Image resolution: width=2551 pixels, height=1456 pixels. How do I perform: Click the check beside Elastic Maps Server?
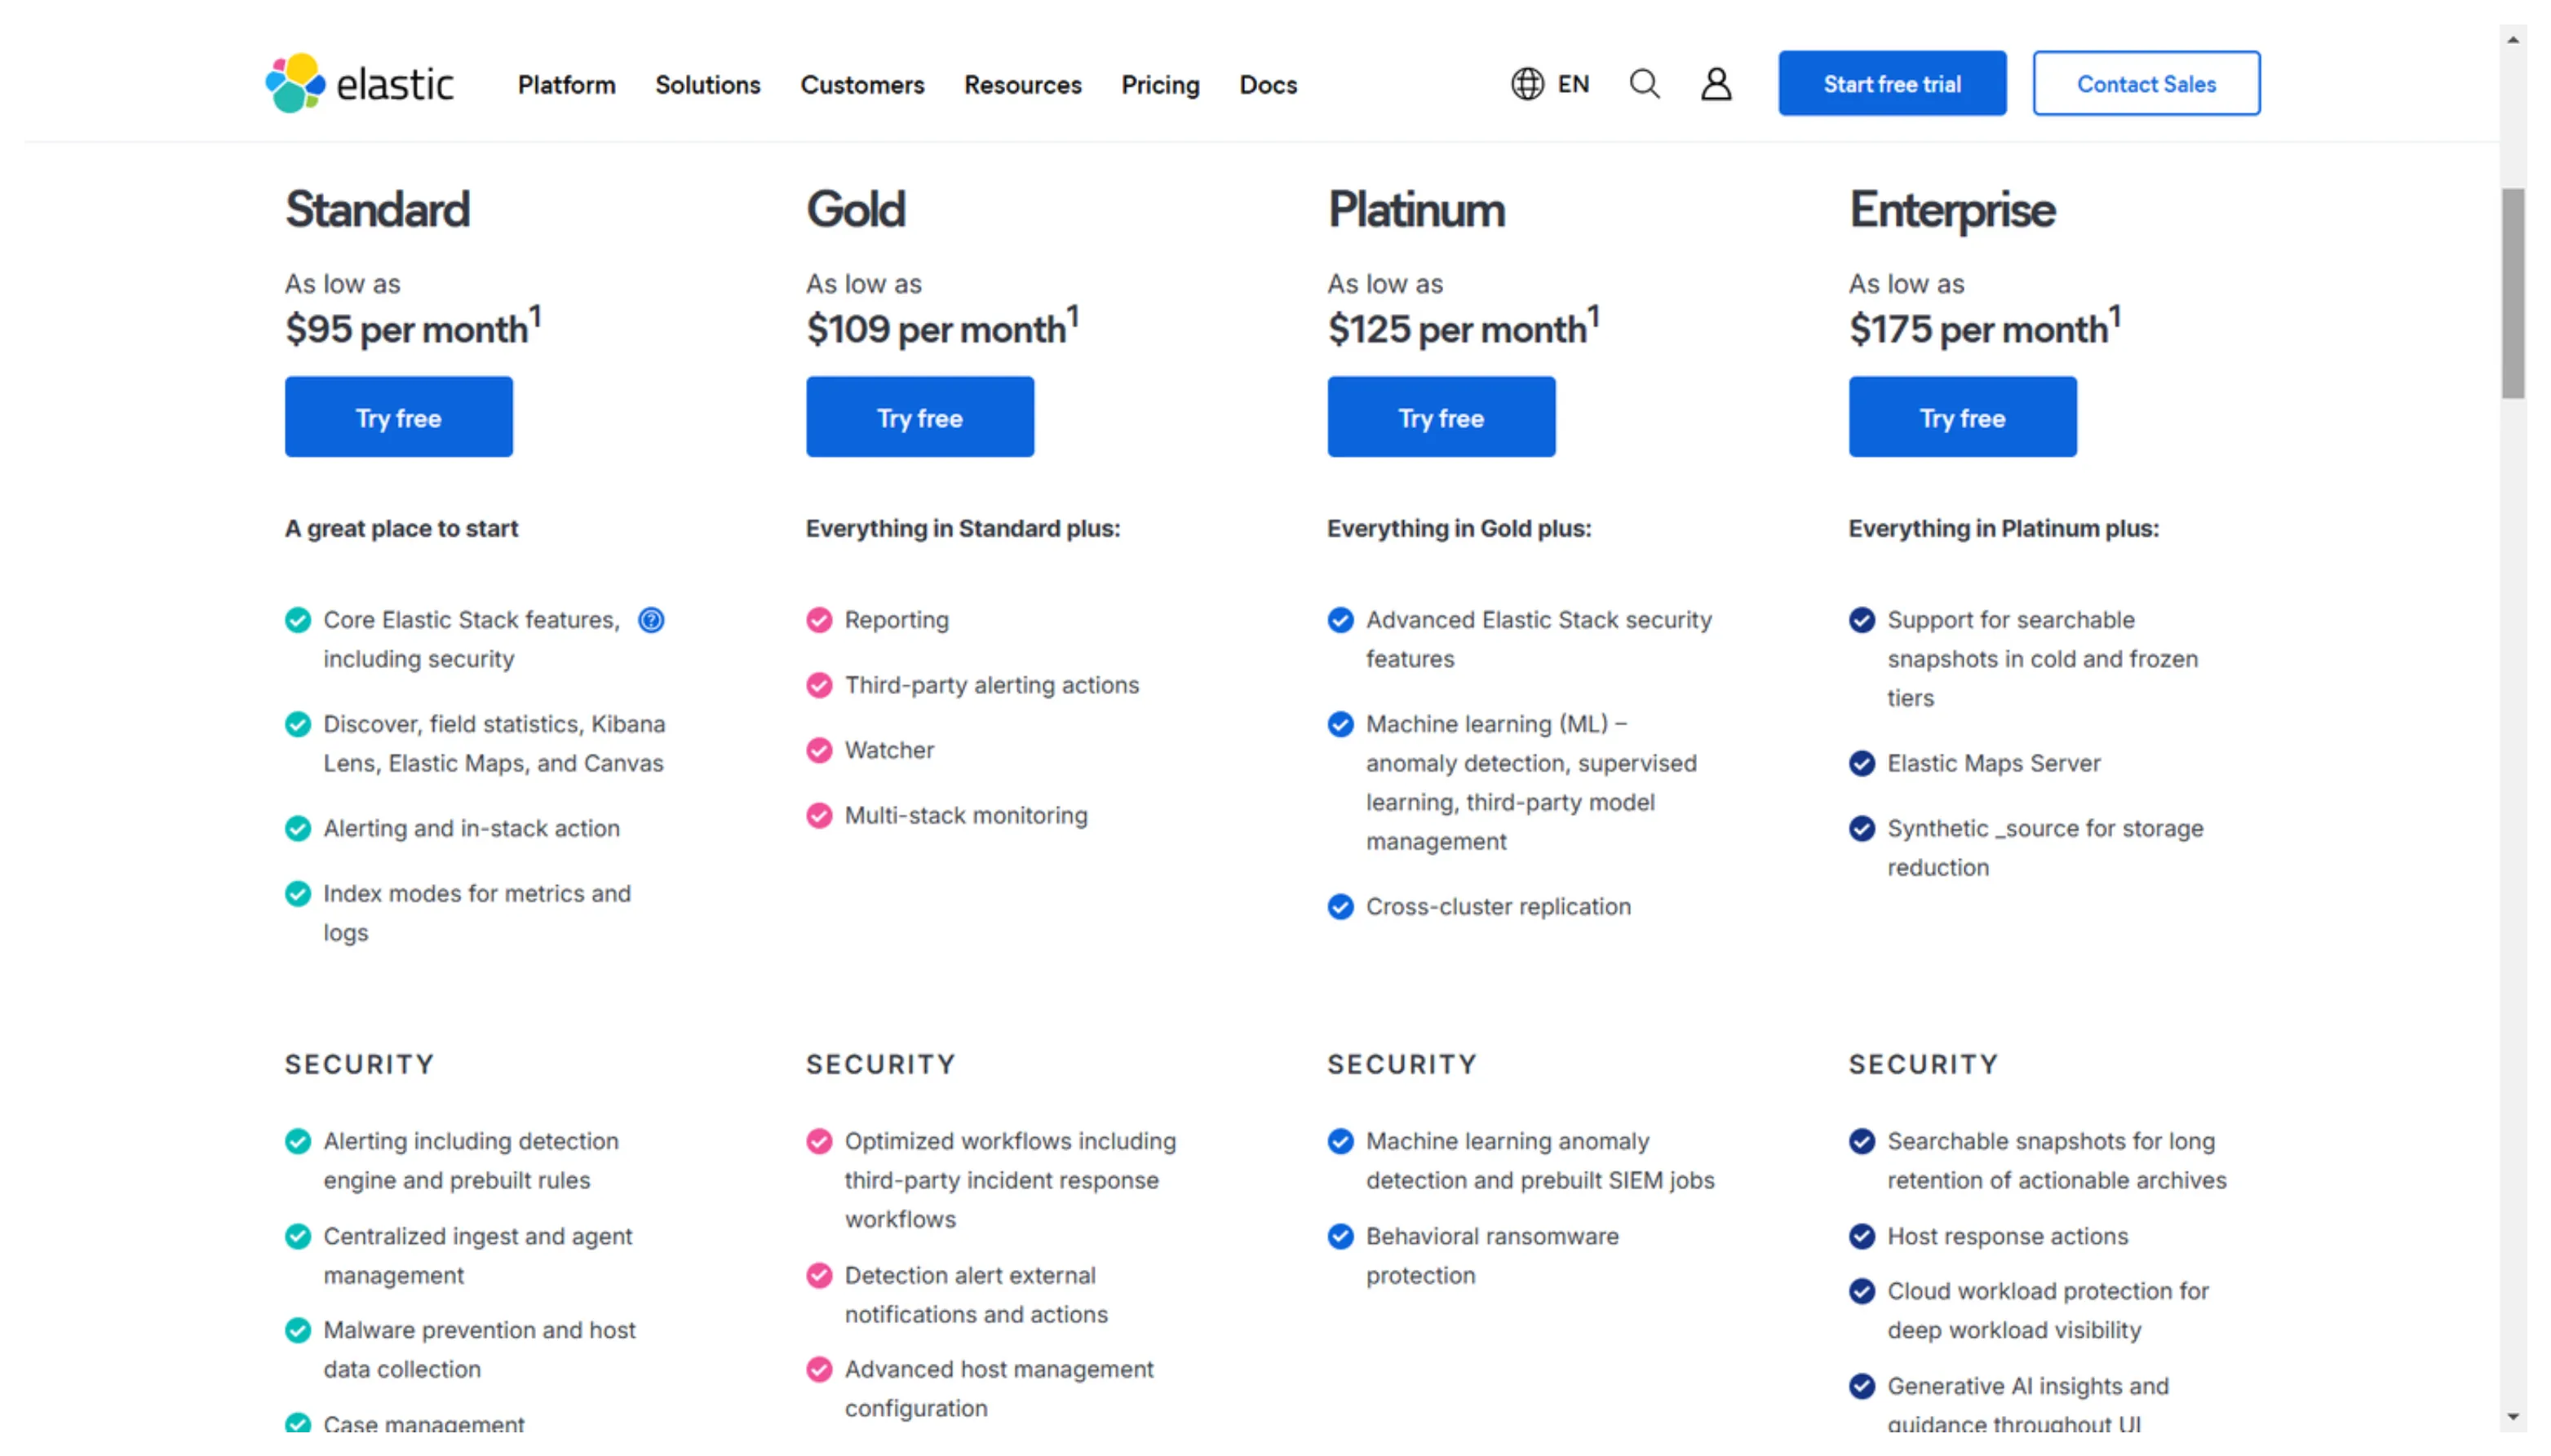click(1861, 763)
